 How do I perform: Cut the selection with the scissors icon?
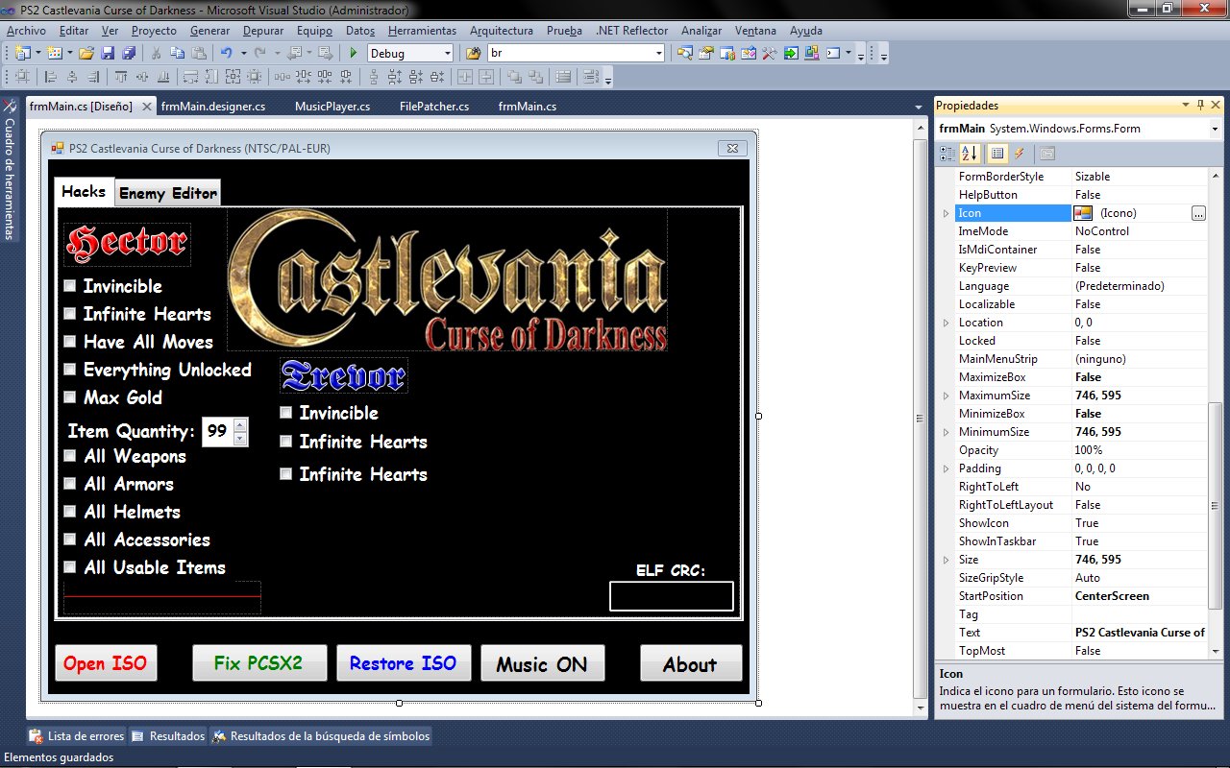tap(155, 54)
